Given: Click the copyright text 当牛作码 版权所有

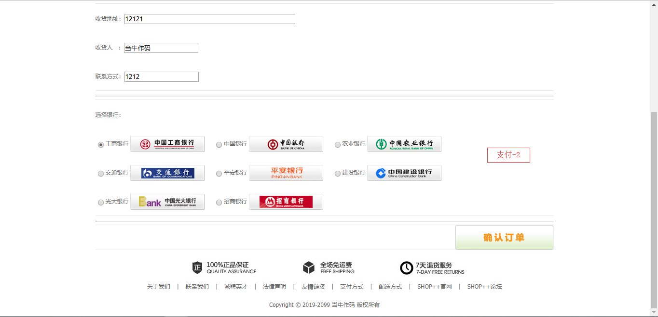Looking at the screenshot, I should [356, 305].
